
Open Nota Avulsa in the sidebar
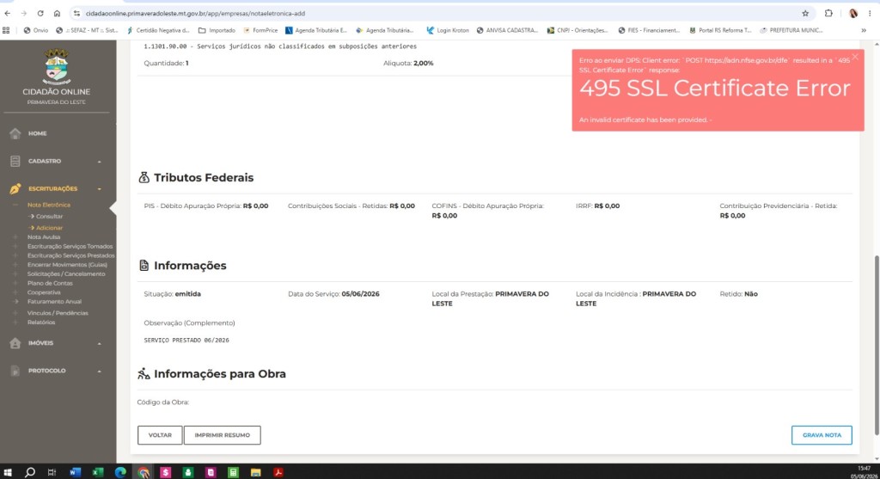point(44,237)
